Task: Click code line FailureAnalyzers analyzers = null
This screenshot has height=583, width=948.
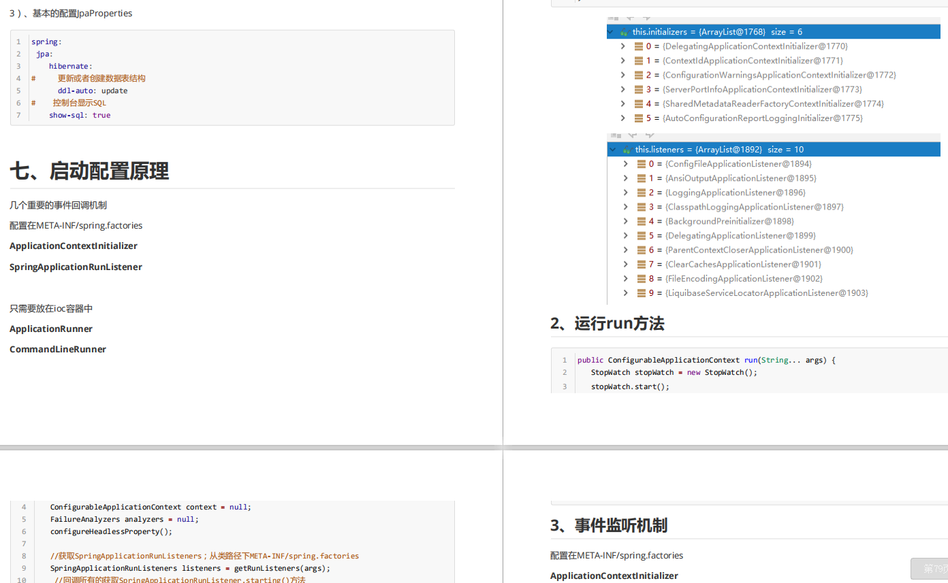Action: [x=125, y=519]
